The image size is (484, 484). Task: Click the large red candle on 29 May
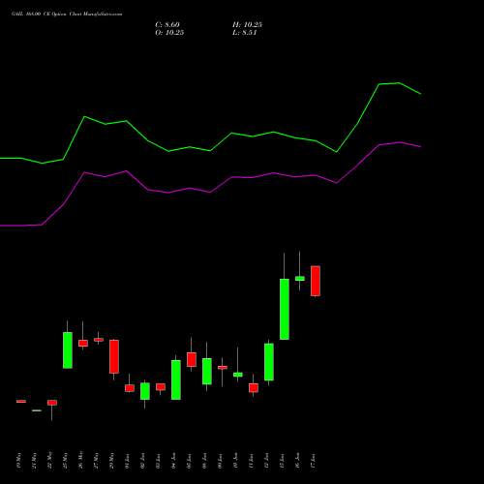point(114,356)
